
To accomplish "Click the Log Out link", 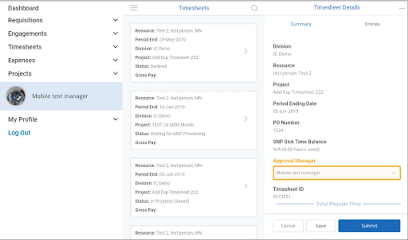I will point(19,133).
